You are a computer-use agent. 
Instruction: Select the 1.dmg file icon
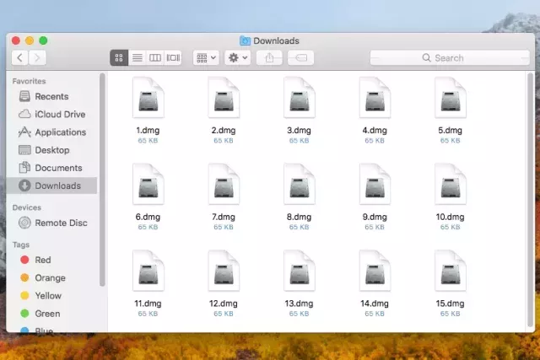point(148,98)
